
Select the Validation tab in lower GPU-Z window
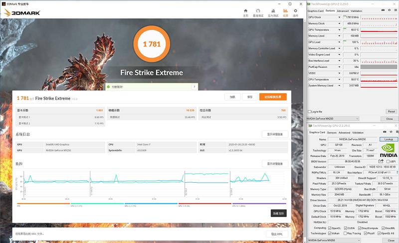tap(358, 132)
